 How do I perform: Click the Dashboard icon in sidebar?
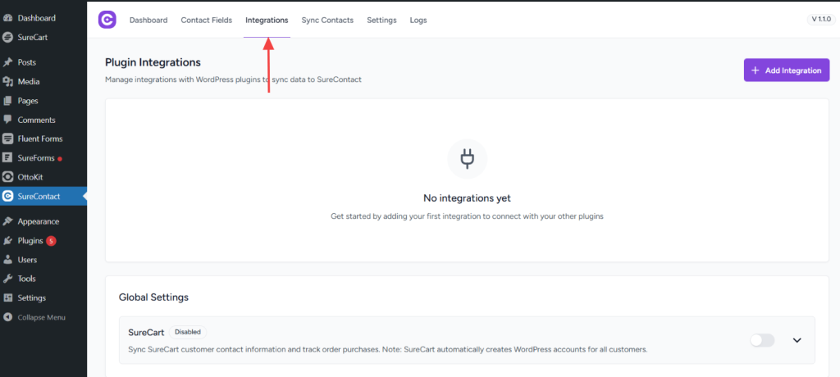(x=8, y=18)
